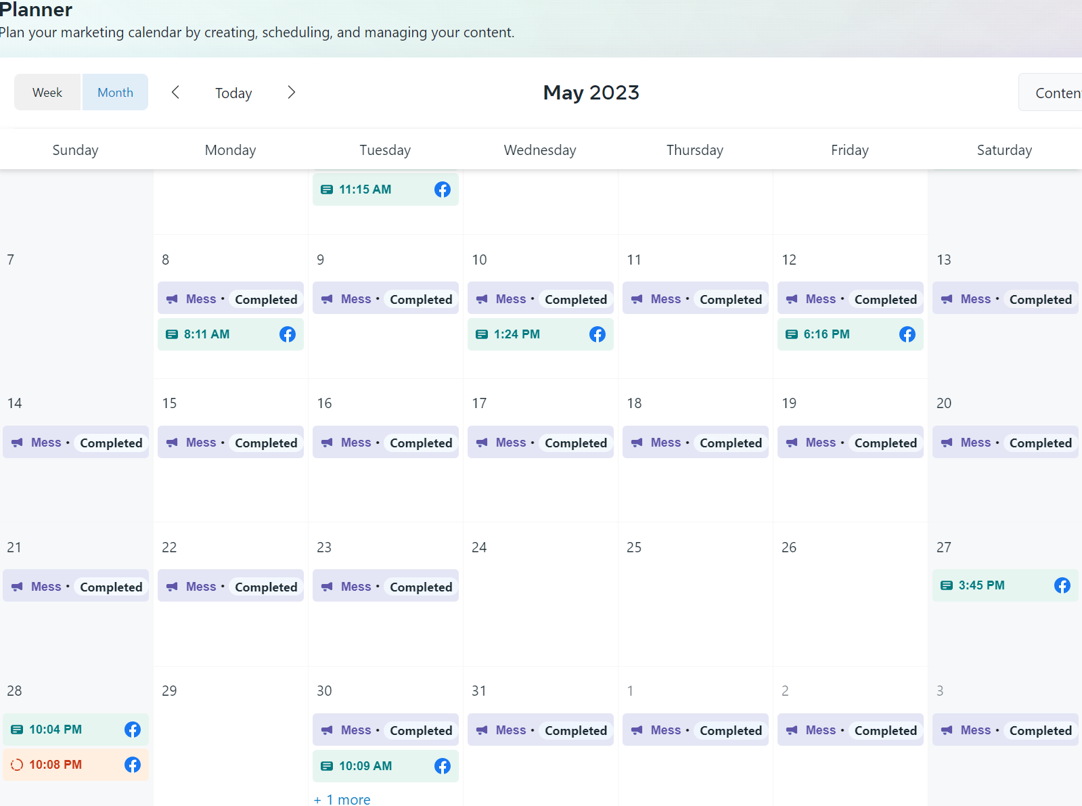The height and width of the screenshot is (806, 1082).
Task: Click Facebook icon on 11:15 AM post
Action: [x=443, y=189]
